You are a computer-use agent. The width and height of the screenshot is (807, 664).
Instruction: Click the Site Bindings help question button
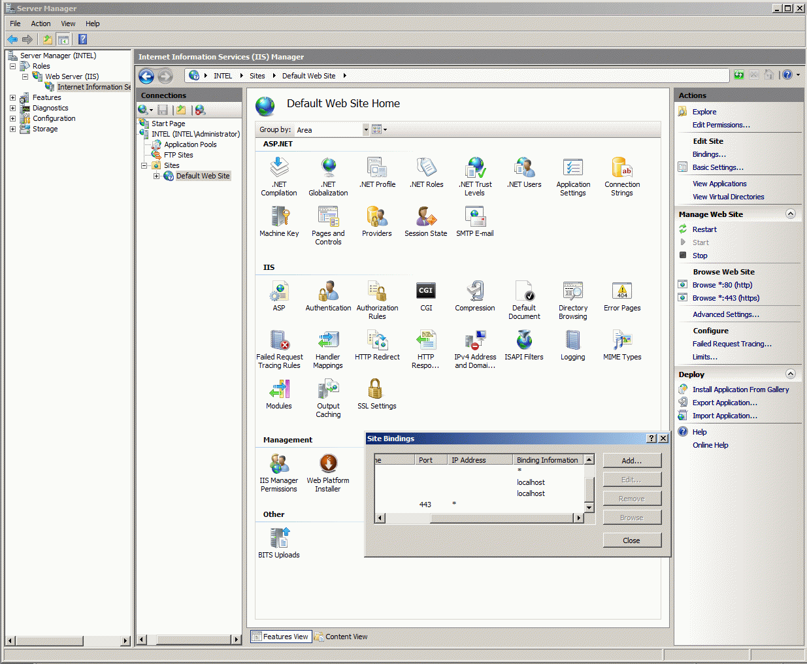pos(651,439)
